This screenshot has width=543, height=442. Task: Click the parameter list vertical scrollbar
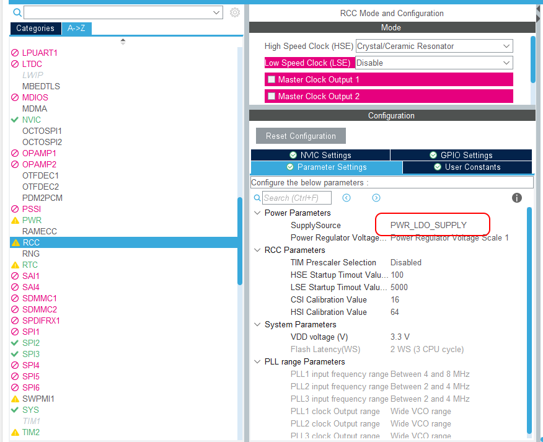click(529, 320)
